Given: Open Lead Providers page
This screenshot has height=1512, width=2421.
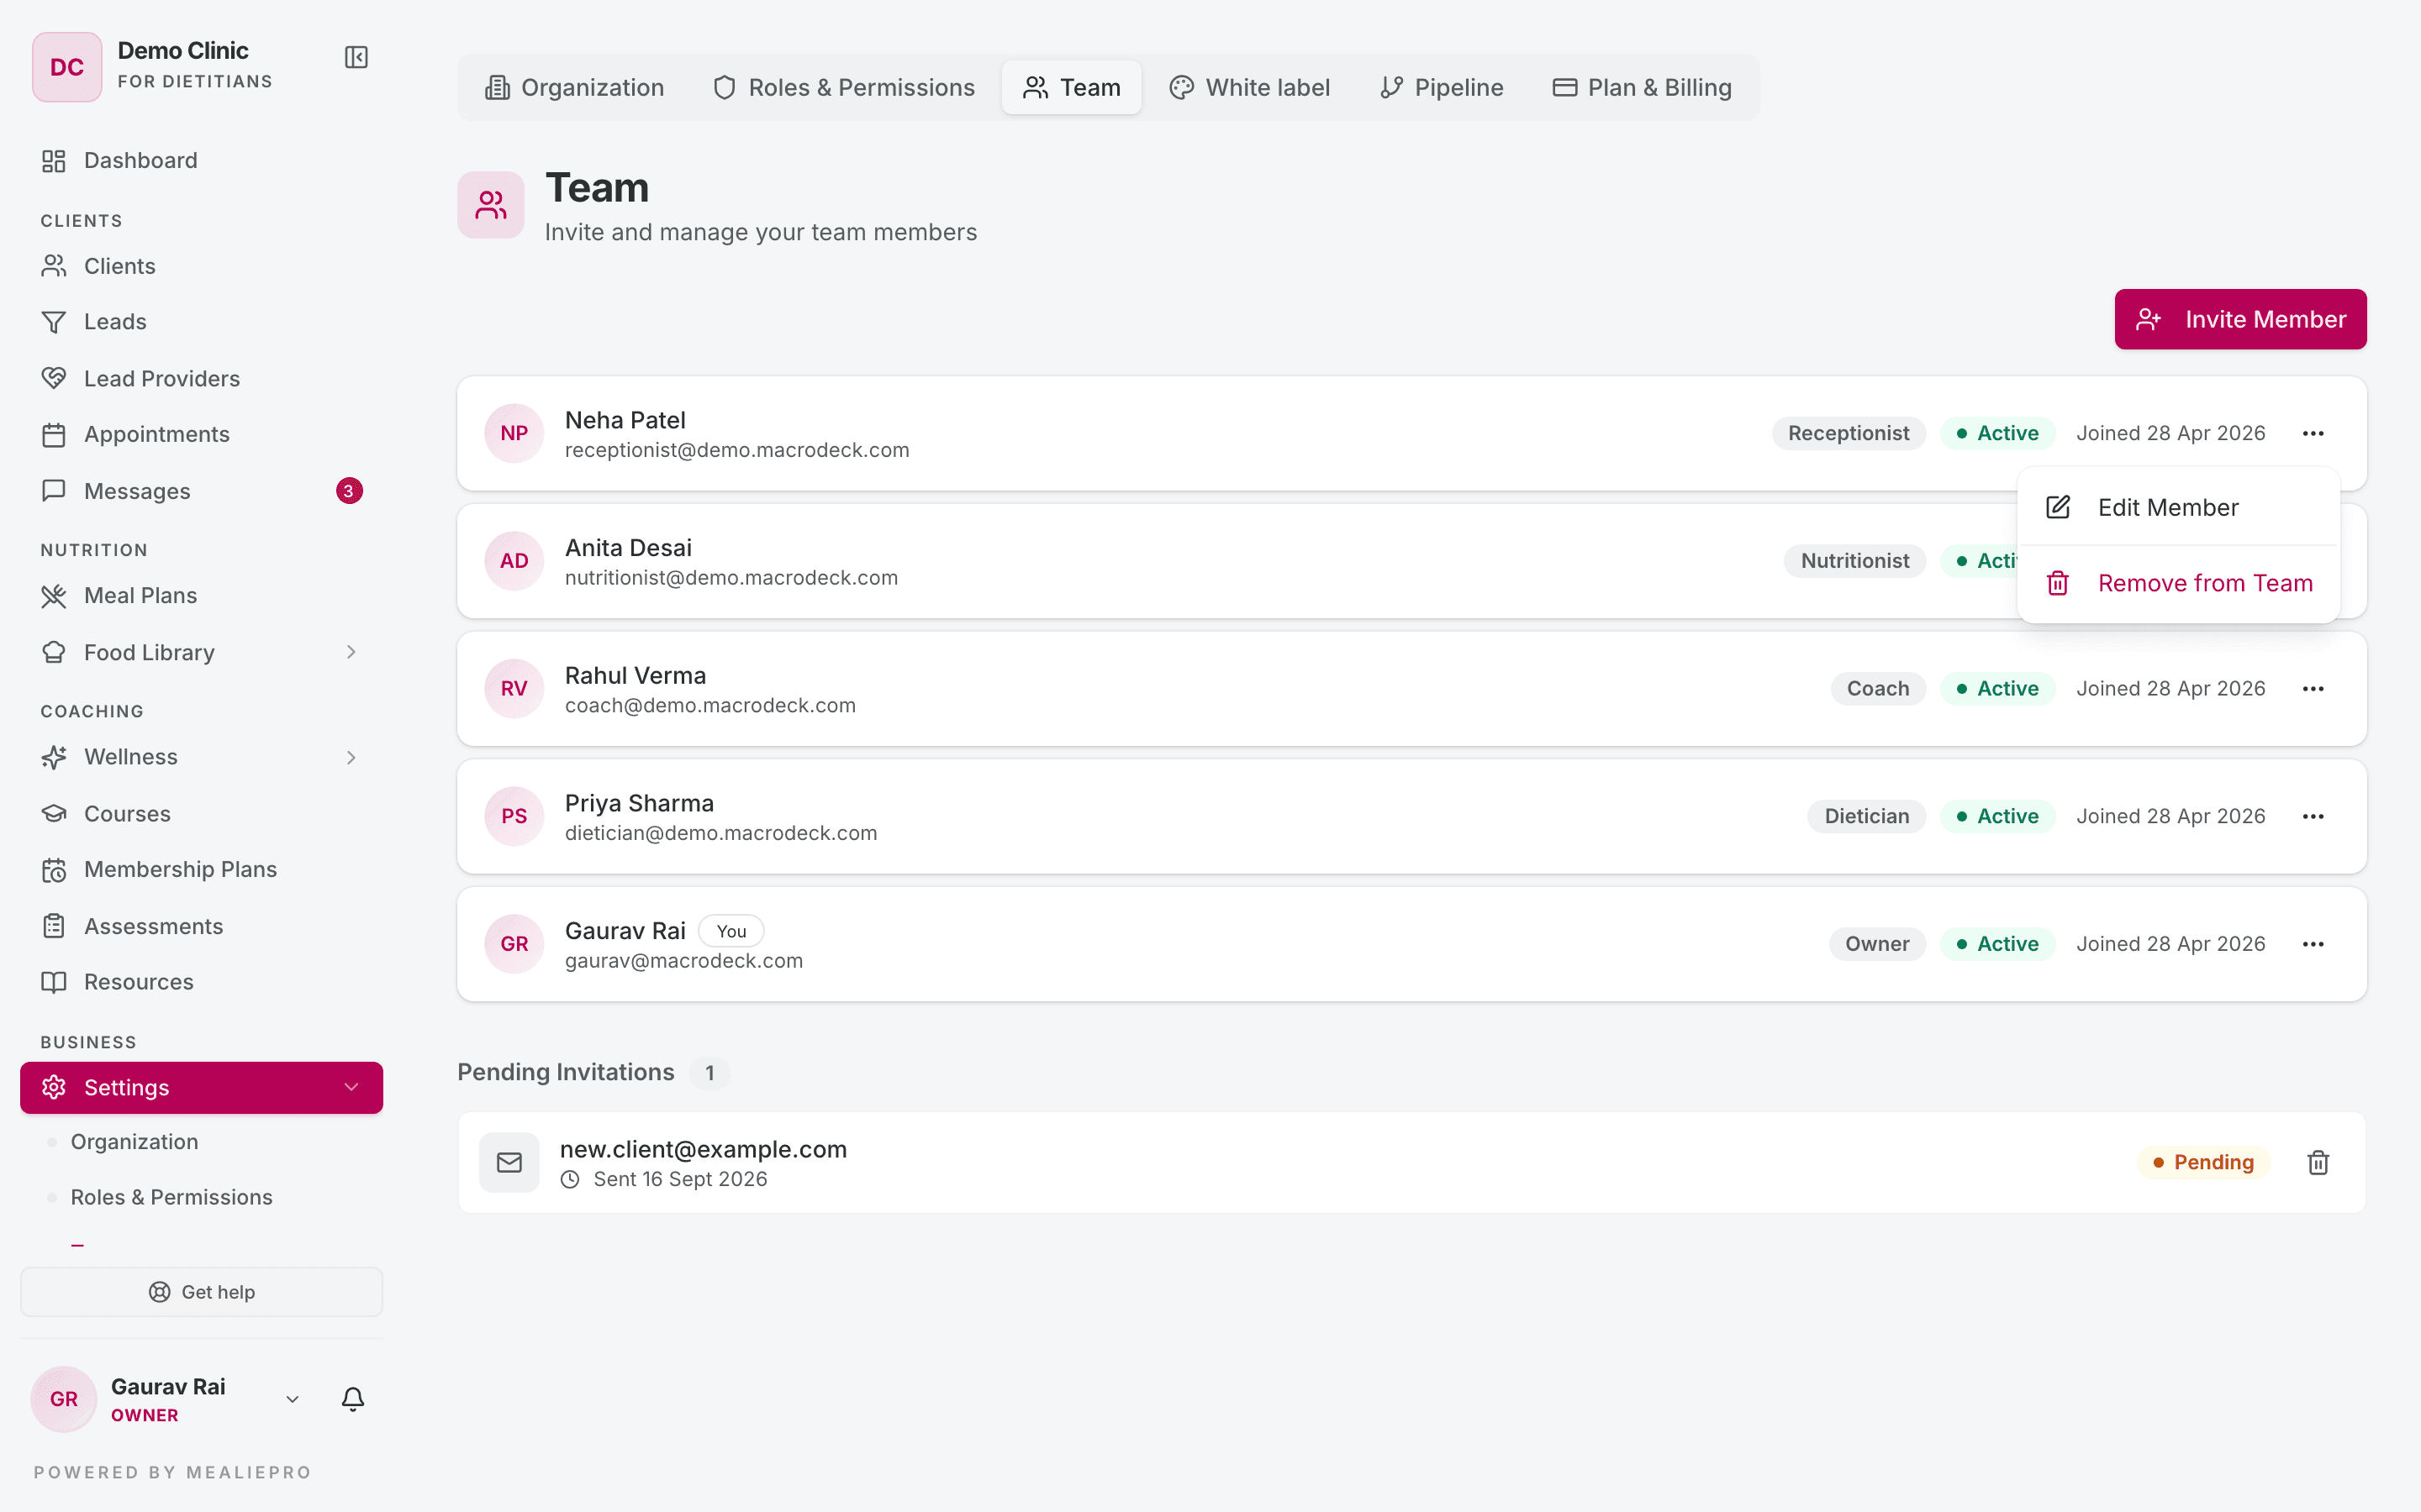Looking at the screenshot, I should point(201,378).
